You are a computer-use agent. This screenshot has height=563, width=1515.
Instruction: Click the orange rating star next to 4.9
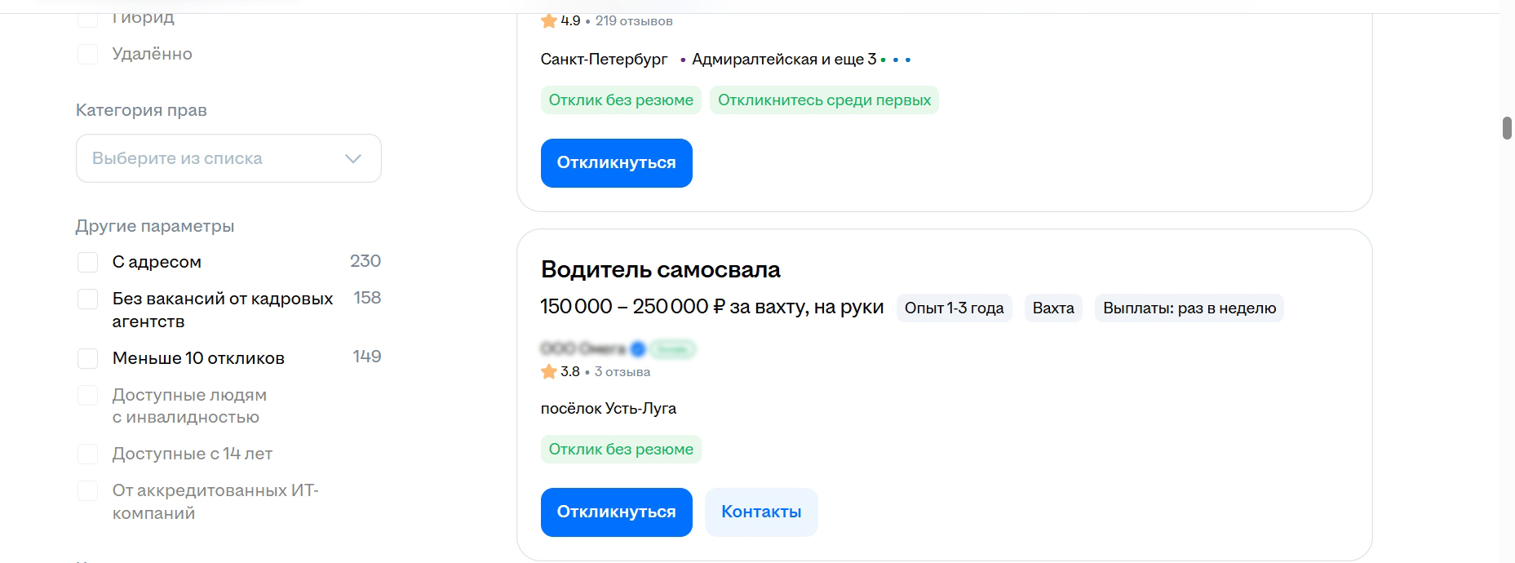coord(548,21)
